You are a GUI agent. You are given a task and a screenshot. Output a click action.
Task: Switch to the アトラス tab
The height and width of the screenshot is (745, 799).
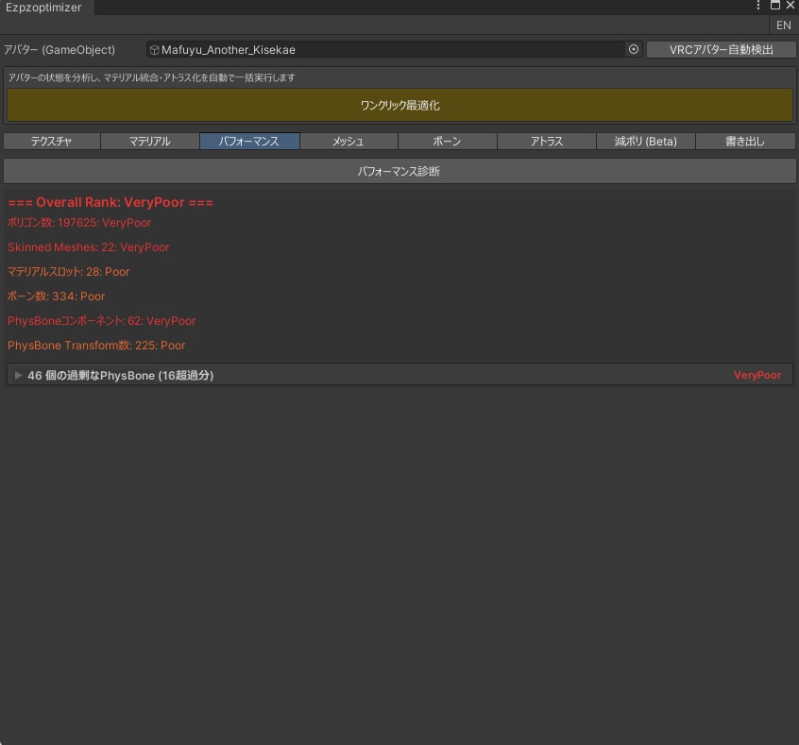coord(546,141)
